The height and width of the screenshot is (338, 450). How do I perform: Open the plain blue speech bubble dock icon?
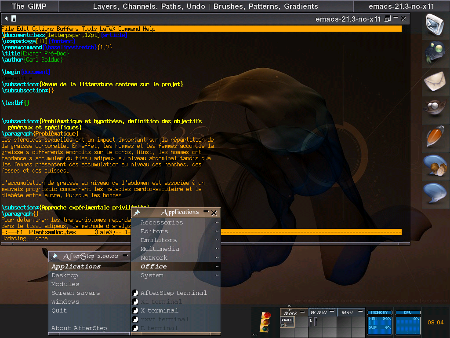point(435,193)
